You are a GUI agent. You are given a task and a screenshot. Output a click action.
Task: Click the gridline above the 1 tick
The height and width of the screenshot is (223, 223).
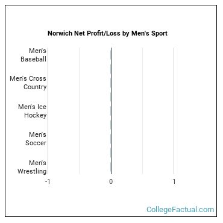point(174,111)
